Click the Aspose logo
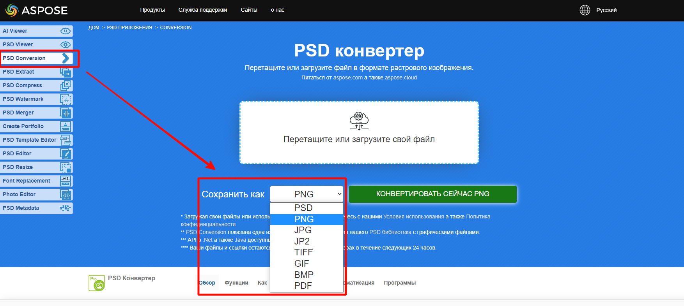 (36, 10)
